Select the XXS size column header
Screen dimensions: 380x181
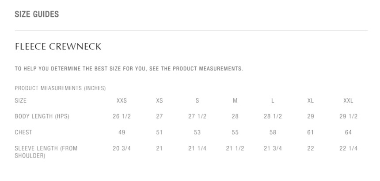122,100
